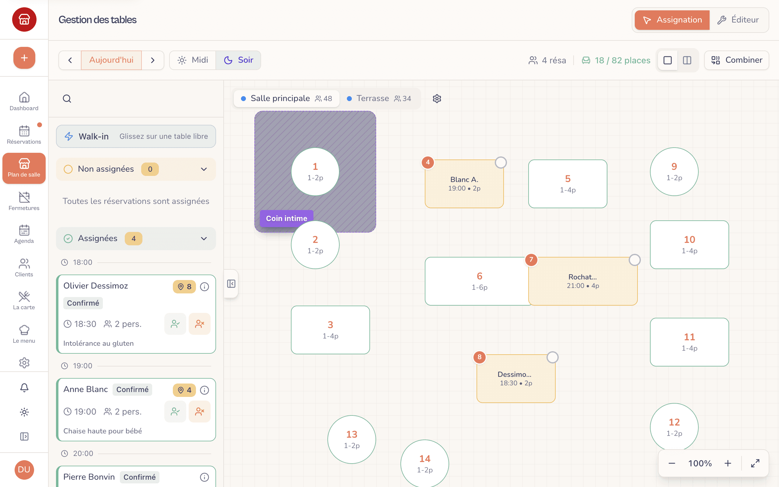Collapse the Assignées section

tap(204, 238)
